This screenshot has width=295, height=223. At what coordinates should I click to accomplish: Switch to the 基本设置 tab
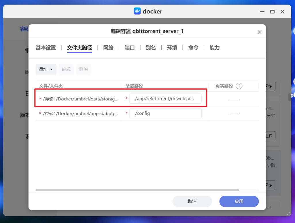click(x=46, y=48)
